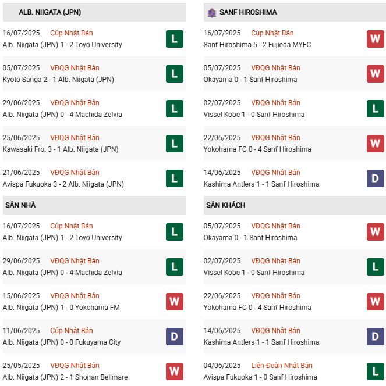Viewport: 386px width, 386px height.
Task: Click the Sanf Hiroshima club logo
Action: point(212,12)
